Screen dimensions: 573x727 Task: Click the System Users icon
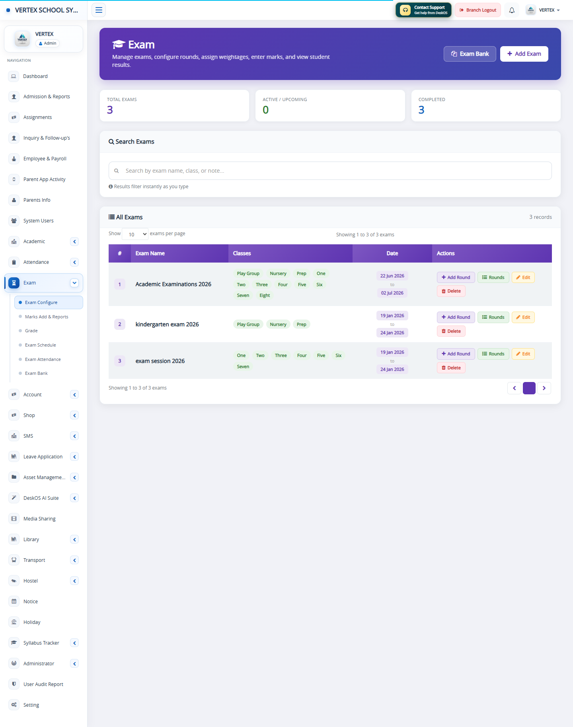[14, 221]
